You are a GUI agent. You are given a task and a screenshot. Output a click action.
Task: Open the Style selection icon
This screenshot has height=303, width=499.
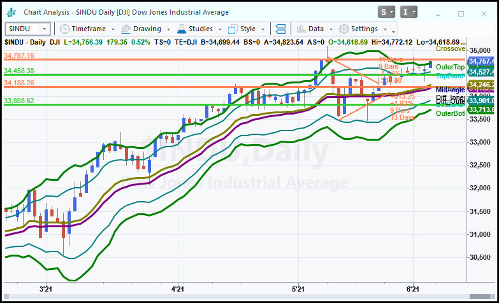coord(233,29)
